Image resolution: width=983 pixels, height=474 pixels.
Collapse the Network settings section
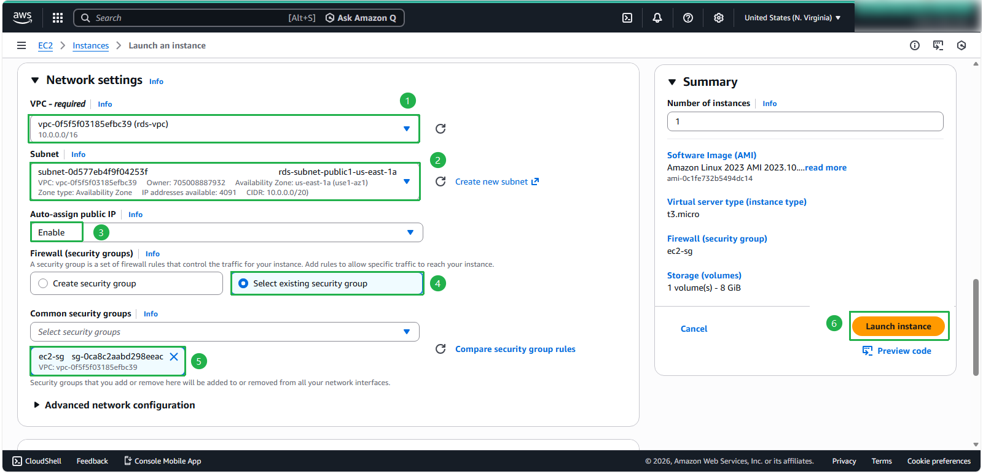coord(35,80)
